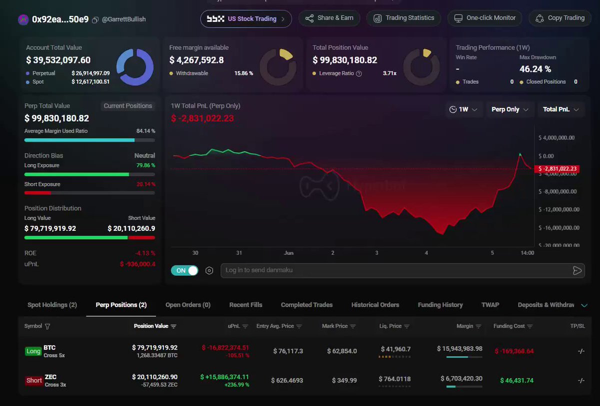Click the Symbol filter funnel icon
The width and height of the screenshot is (600, 406).
pos(47,327)
